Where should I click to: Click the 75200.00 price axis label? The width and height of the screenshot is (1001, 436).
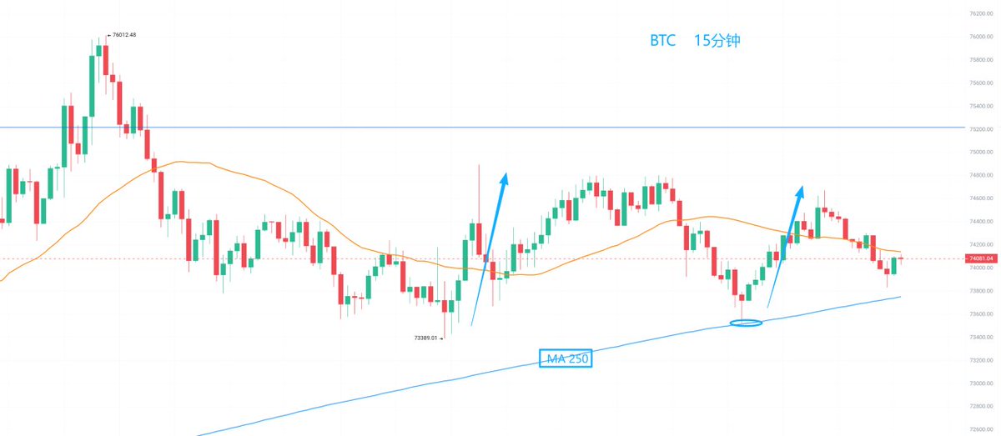click(x=980, y=129)
